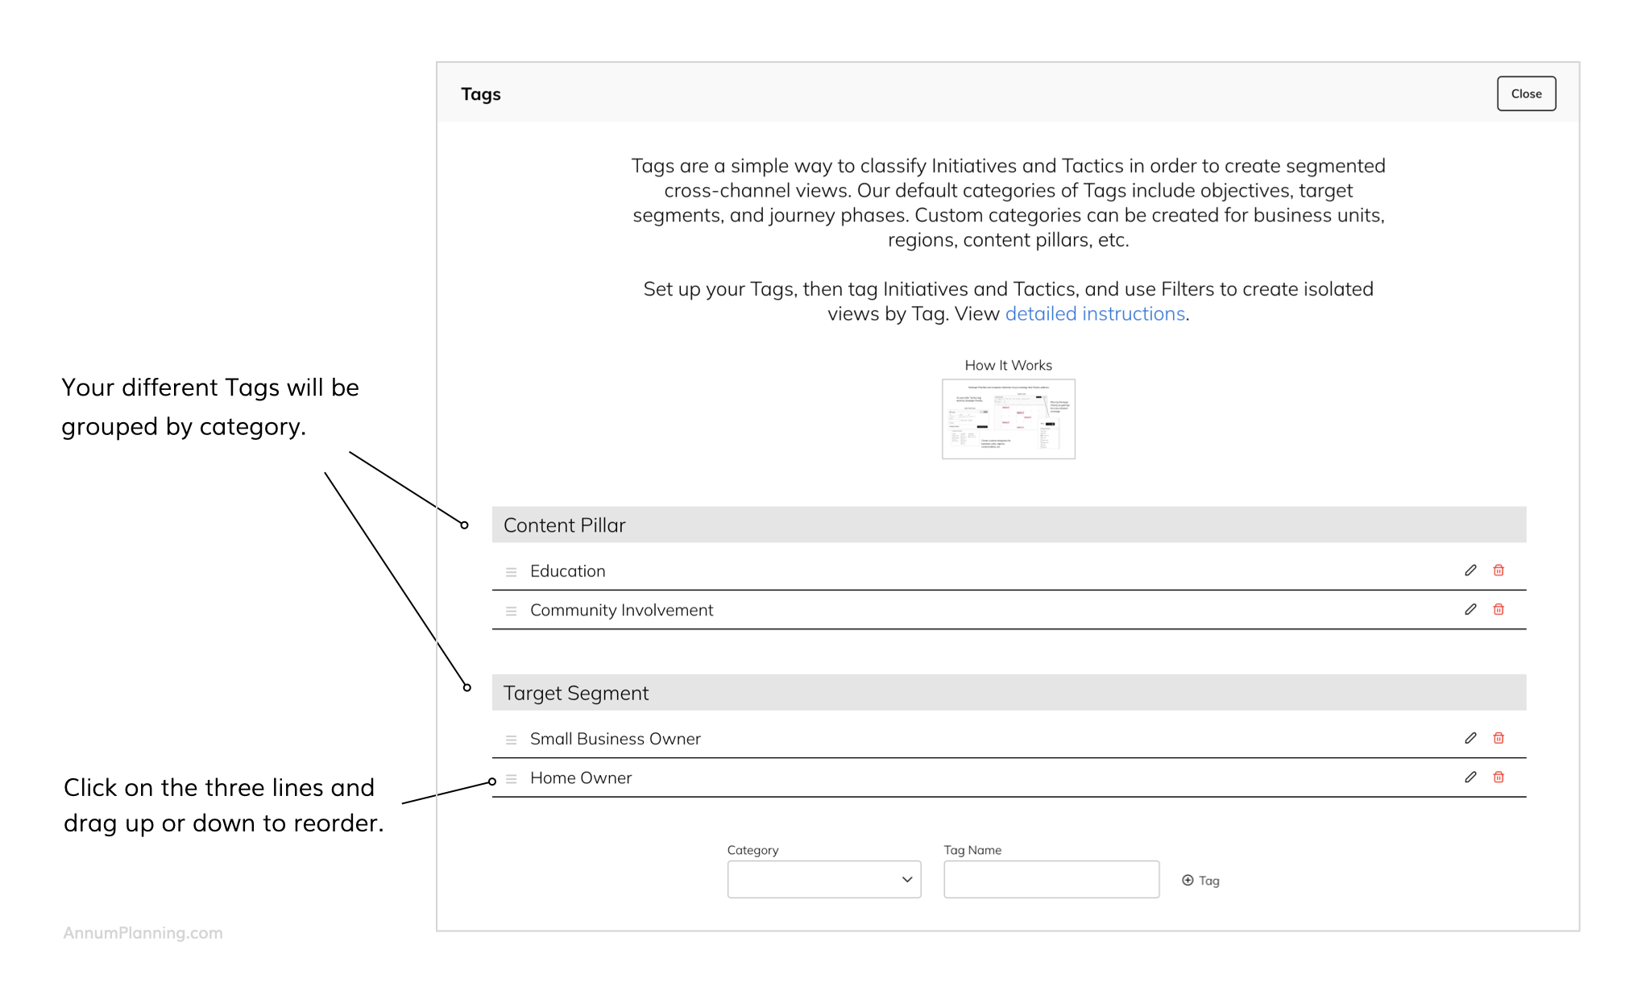Click the drag handle beside Community Involvement
This screenshot has height=995, width=1650.
click(511, 612)
